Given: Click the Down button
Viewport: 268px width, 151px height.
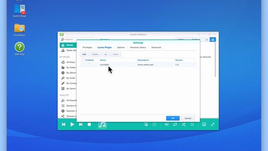Looking at the screenshot, I should [x=116, y=54].
